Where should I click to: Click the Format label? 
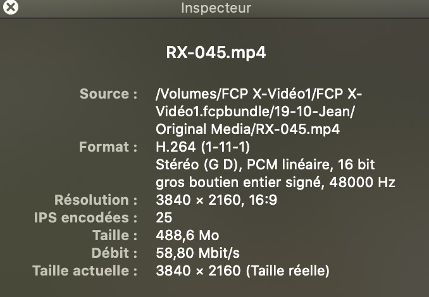click(108, 147)
